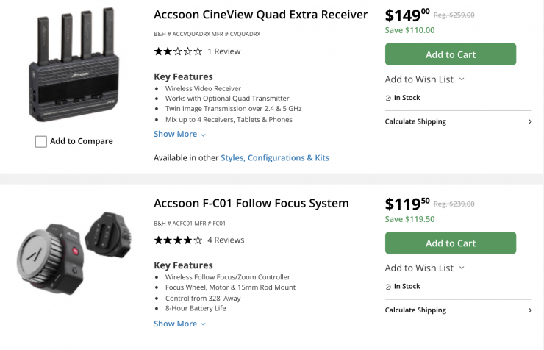Viewport: 544px width, 350px height.
Task: Open Accsoon CineView Quad Extra Receiver title link
Action: tap(260, 15)
